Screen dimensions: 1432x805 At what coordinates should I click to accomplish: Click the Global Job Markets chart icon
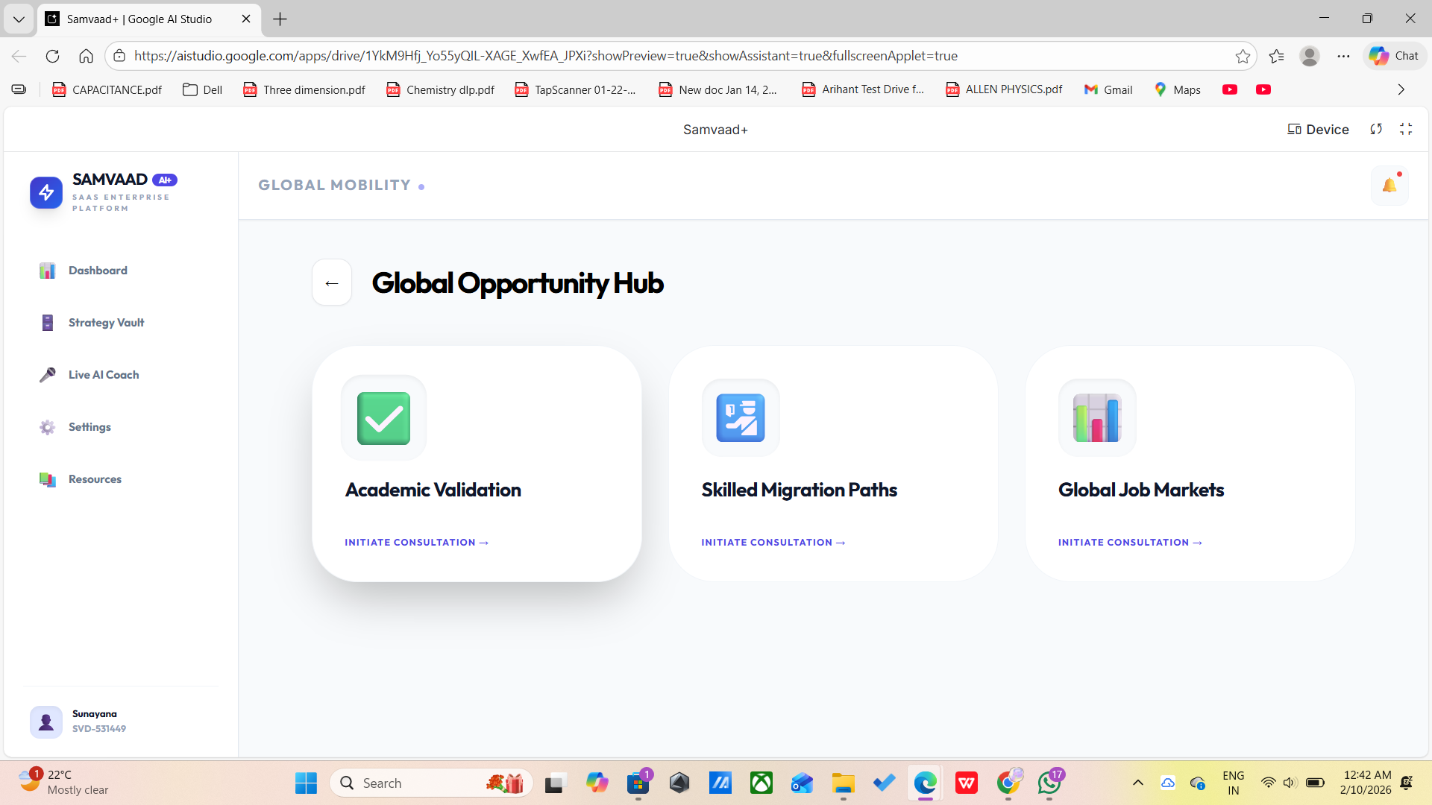[x=1096, y=418]
